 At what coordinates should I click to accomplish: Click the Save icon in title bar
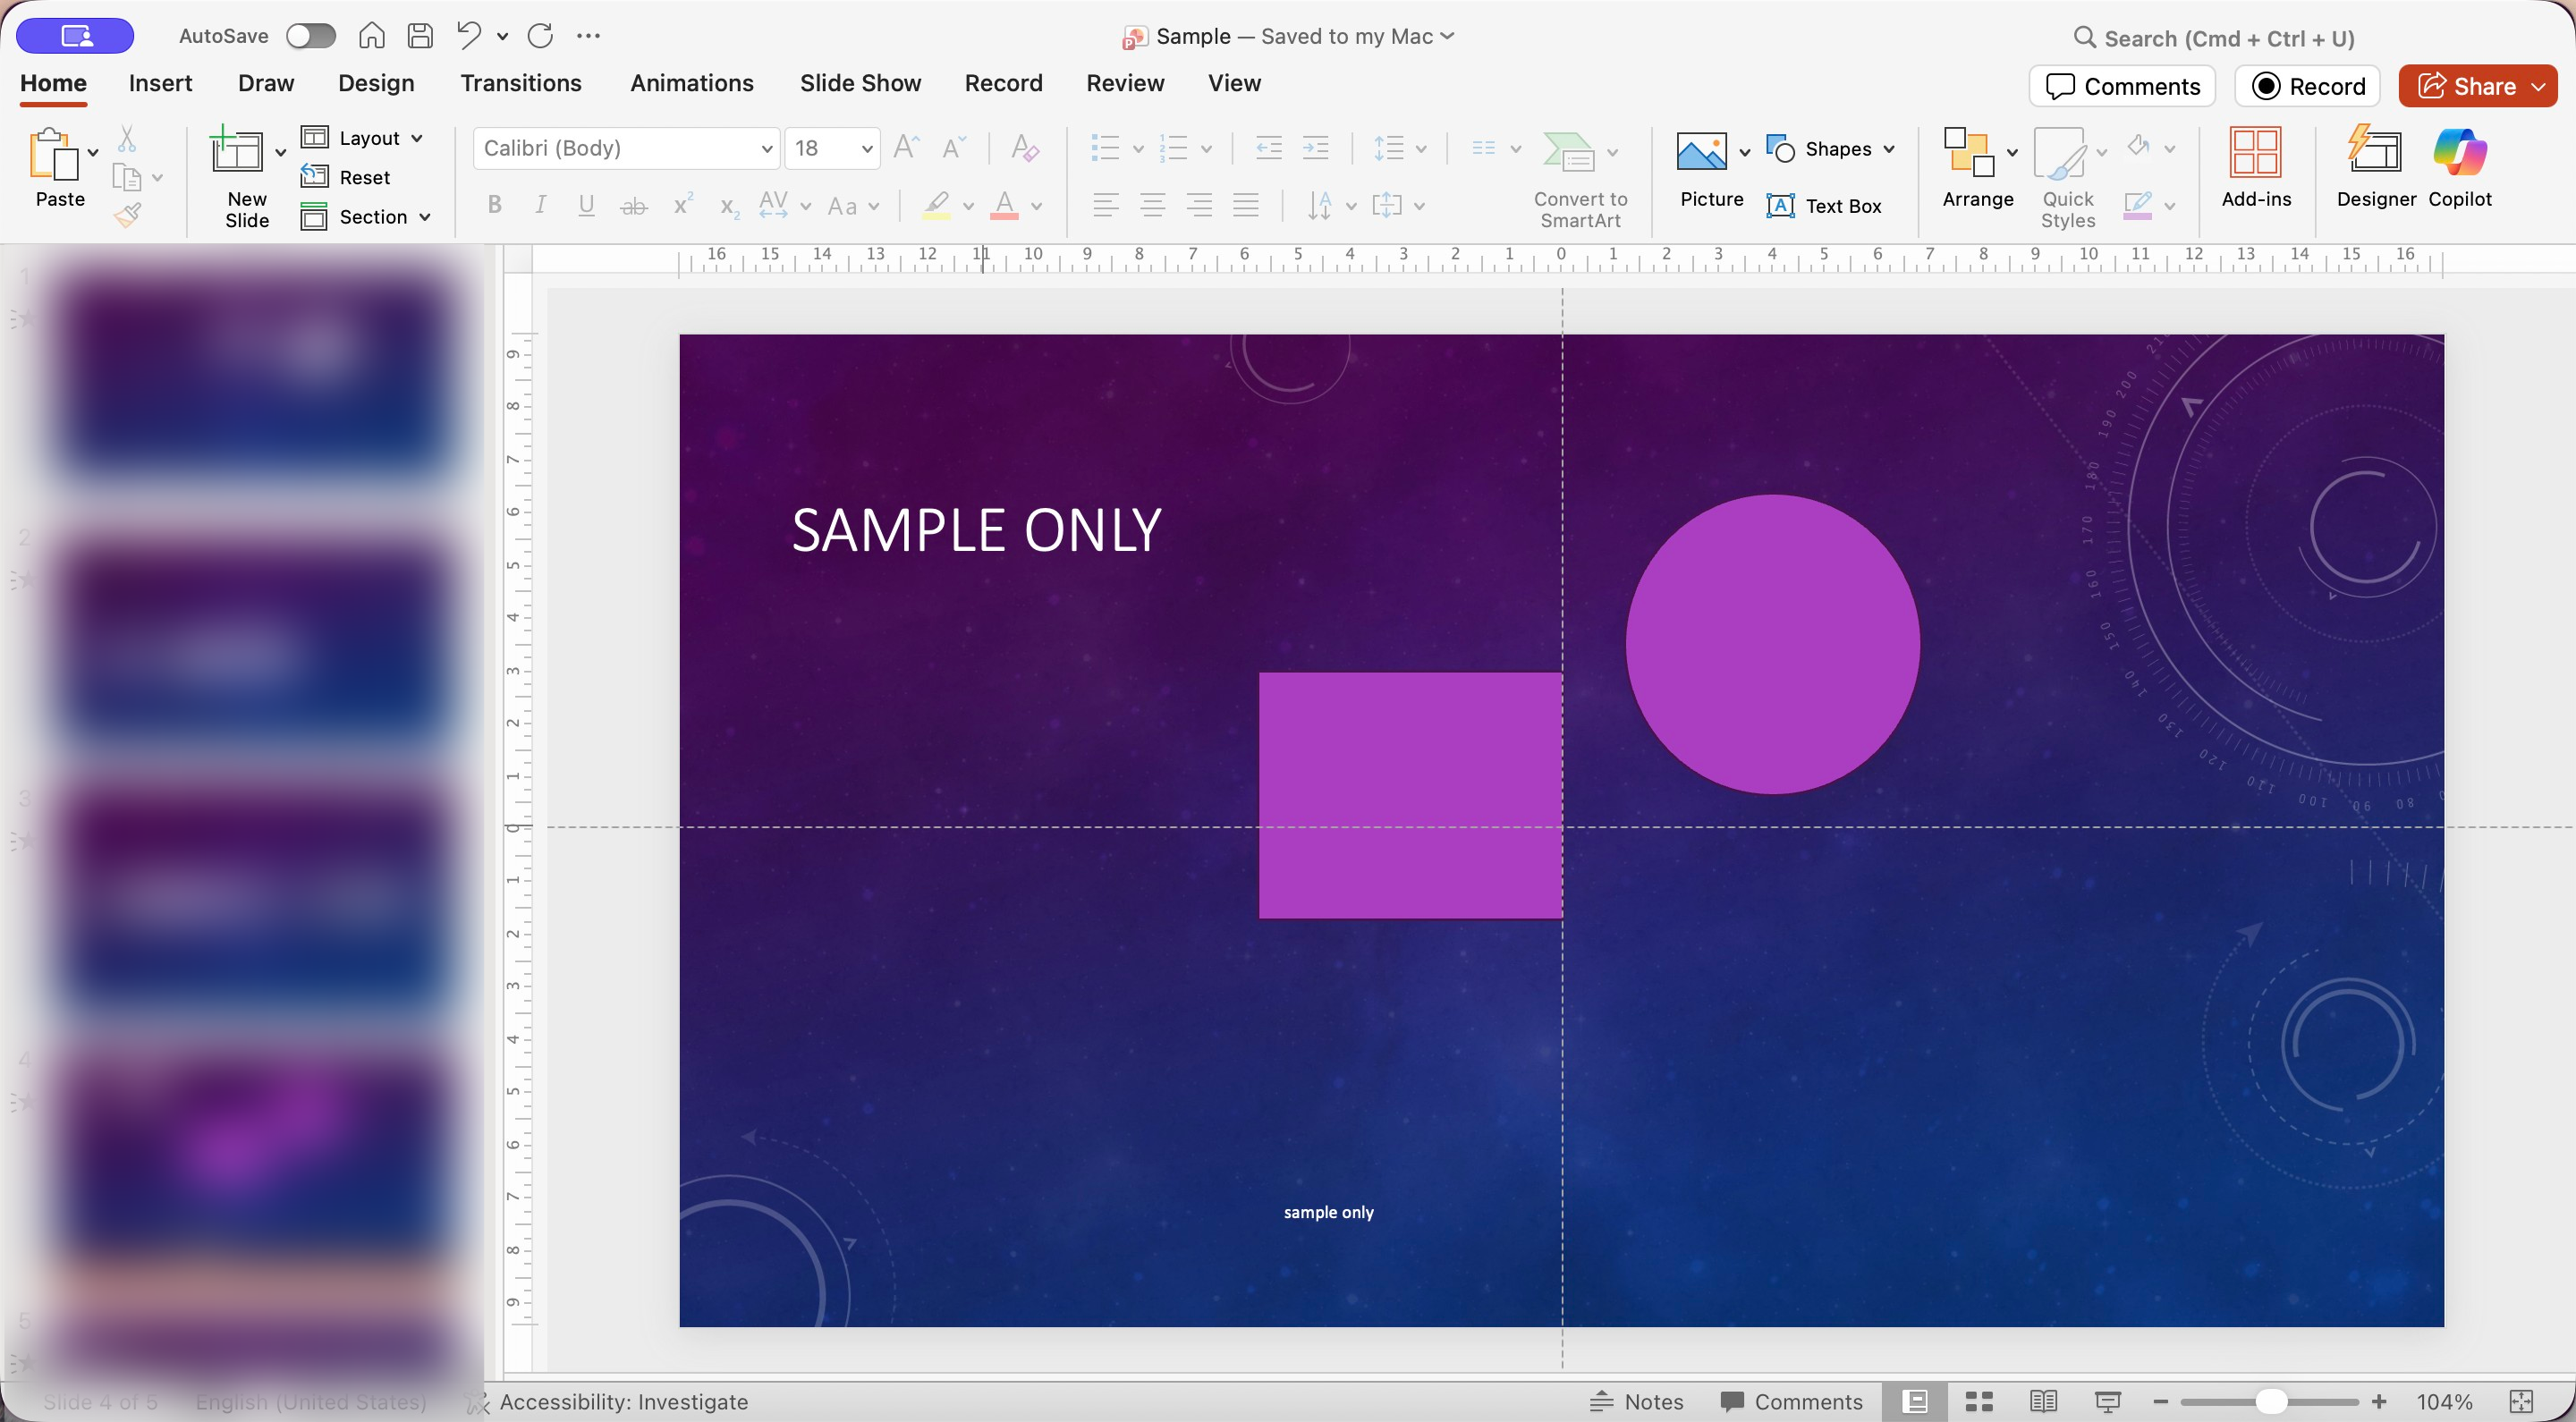pos(420,36)
